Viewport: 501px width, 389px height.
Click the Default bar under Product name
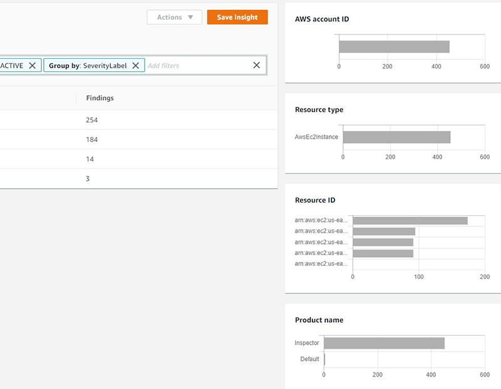(325, 359)
